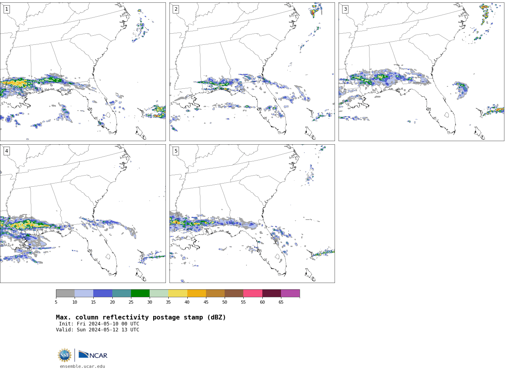
Task: Click the teal 20-25 dBZ swatch
Action: click(x=121, y=293)
